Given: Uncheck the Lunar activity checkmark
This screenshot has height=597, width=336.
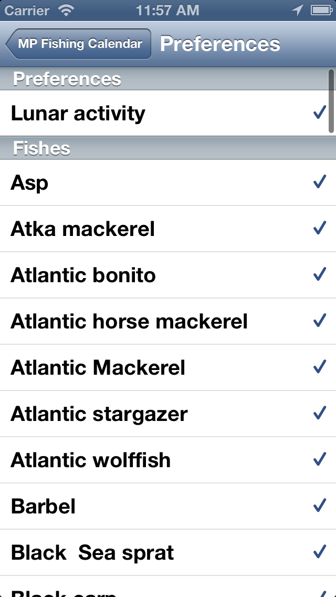Looking at the screenshot, I should 320,112.
